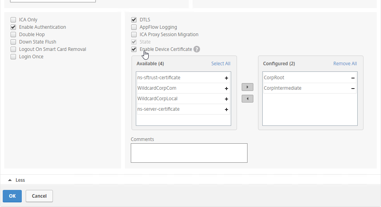Image resolution: width=381 pixels, height=207 pixels.
Task: Enable AppFlow Logging checkbox
Action: pos(134,27)
